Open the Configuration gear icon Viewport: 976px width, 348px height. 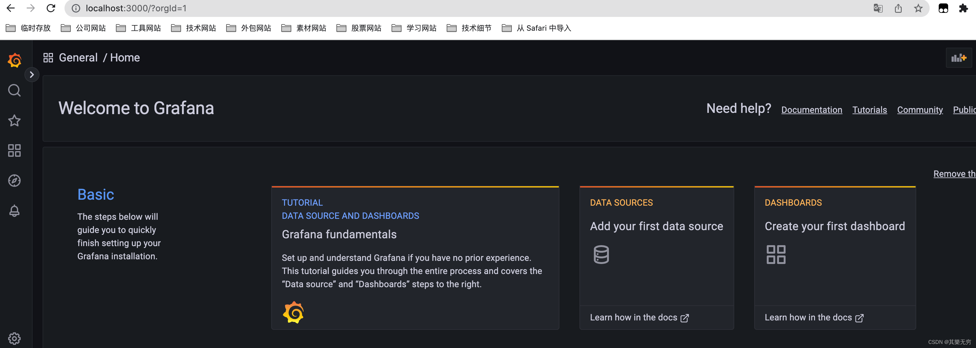(14, 338)
